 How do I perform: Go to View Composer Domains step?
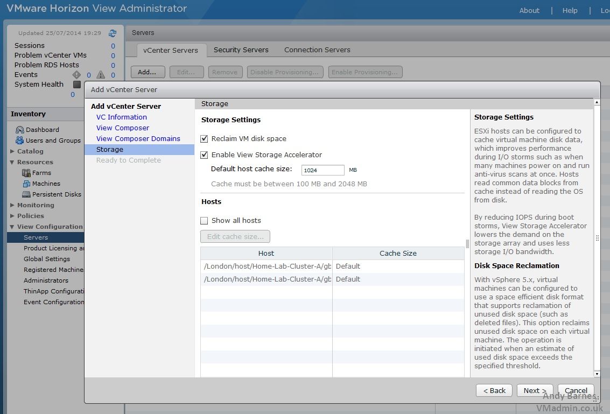[138, 139]
